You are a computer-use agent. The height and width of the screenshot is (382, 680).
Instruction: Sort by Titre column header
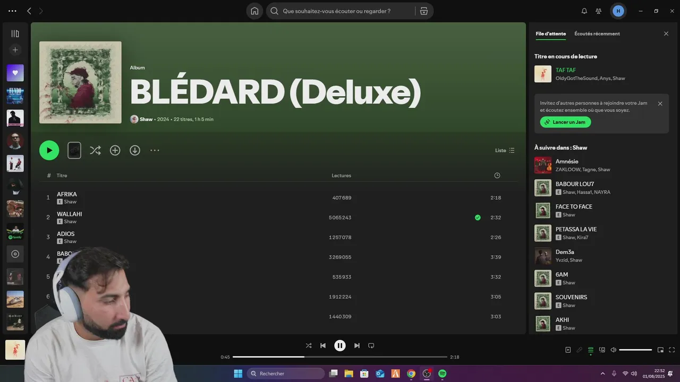pos(62,176)
